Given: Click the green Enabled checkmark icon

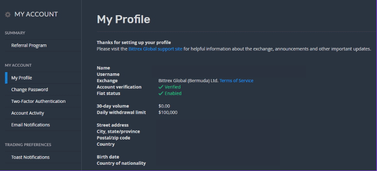Looking at the screenshot, I should 161,93.
